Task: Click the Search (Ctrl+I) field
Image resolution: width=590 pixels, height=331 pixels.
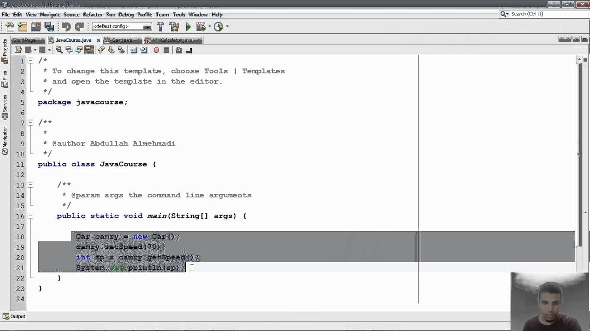Action: [548, 14]
